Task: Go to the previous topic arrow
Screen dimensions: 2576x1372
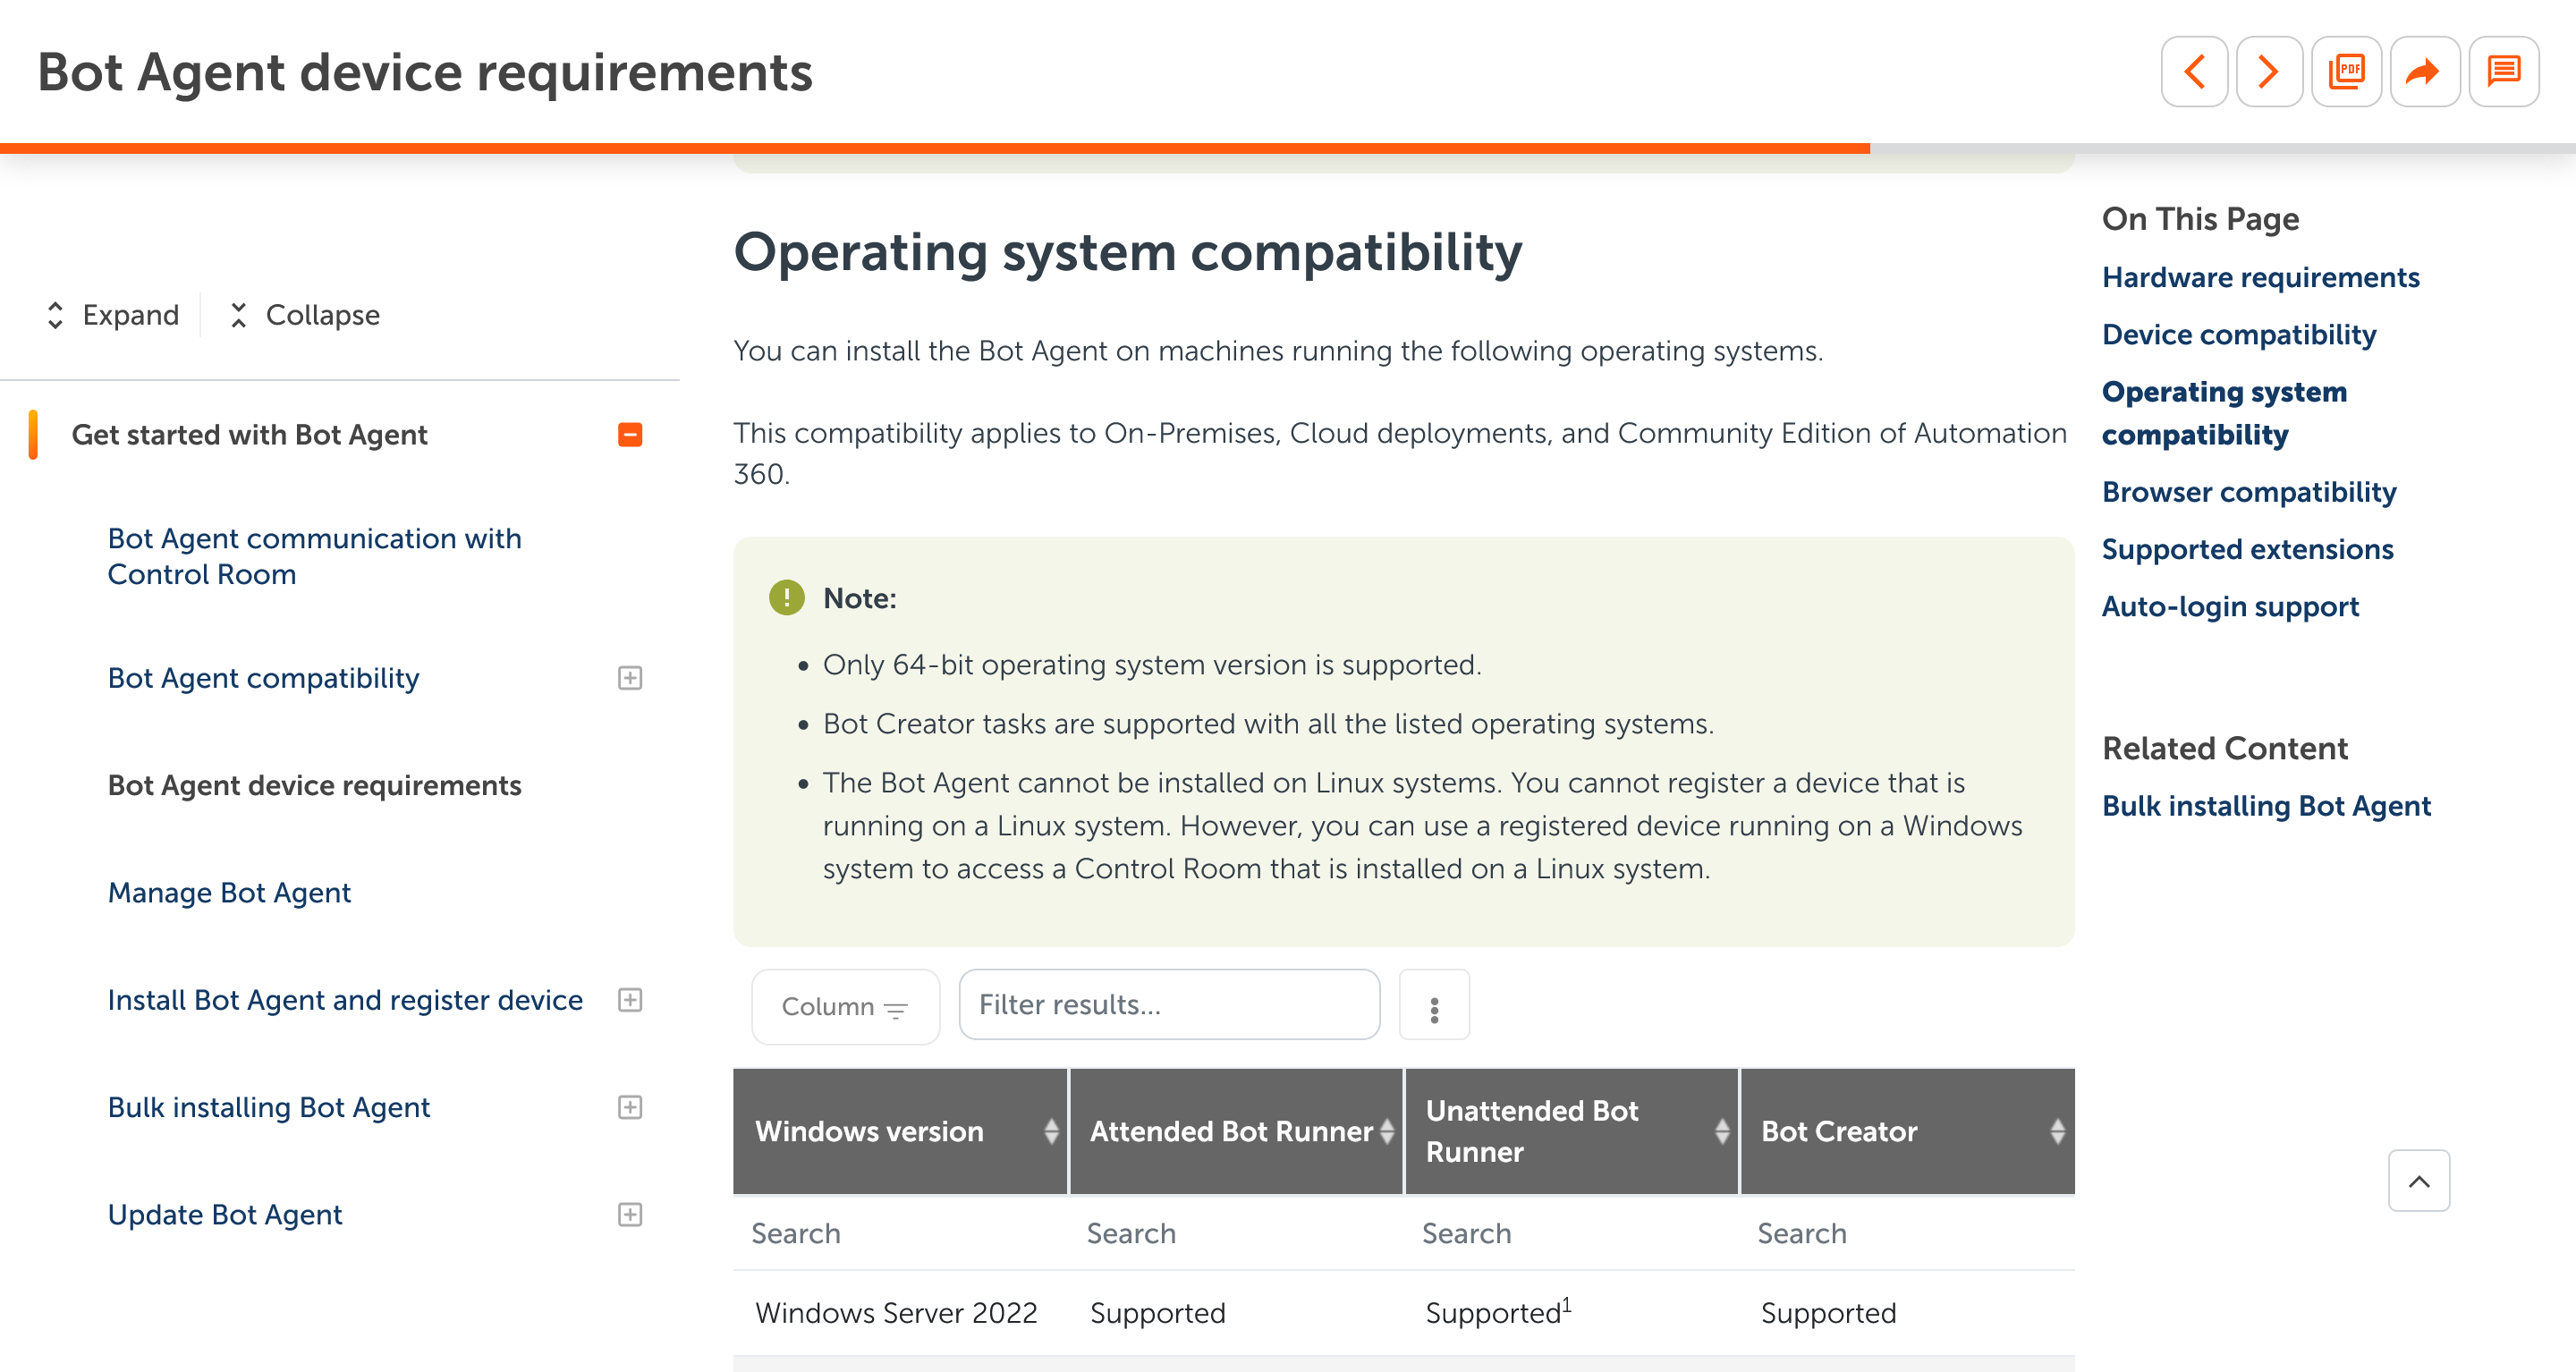Action: pyautogui.click(x=2194, y=72)
